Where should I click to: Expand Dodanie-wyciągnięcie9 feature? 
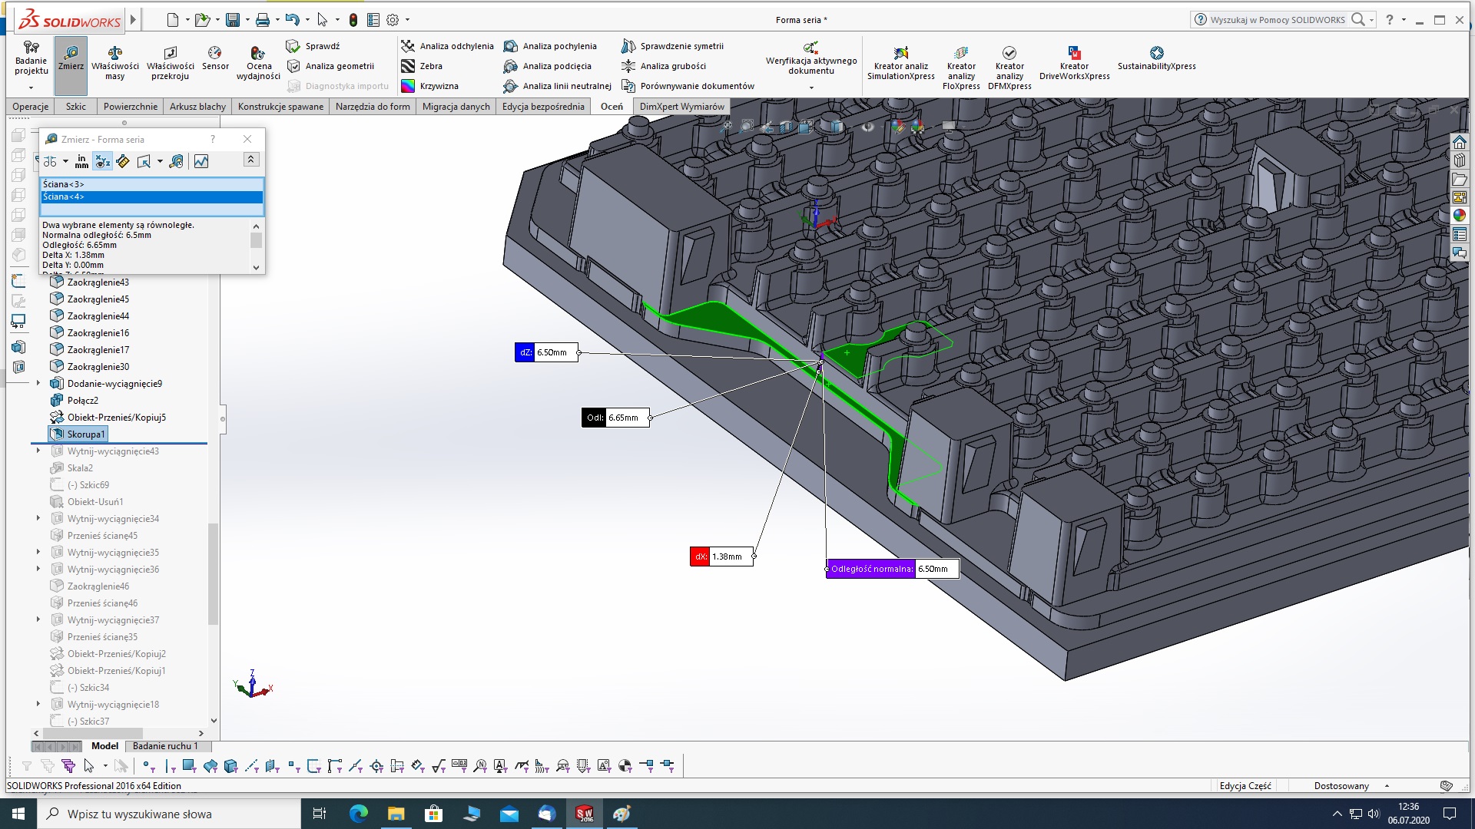pyautogui.click(x=38, y=383)
